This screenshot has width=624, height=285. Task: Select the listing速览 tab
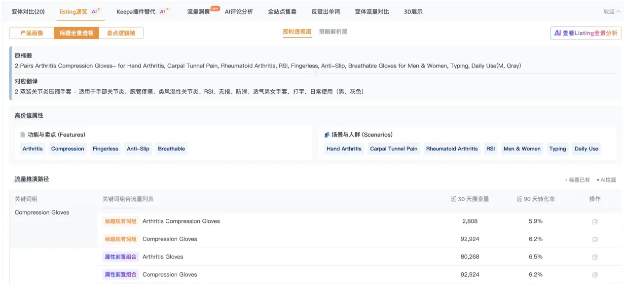(x=73, y=11)
